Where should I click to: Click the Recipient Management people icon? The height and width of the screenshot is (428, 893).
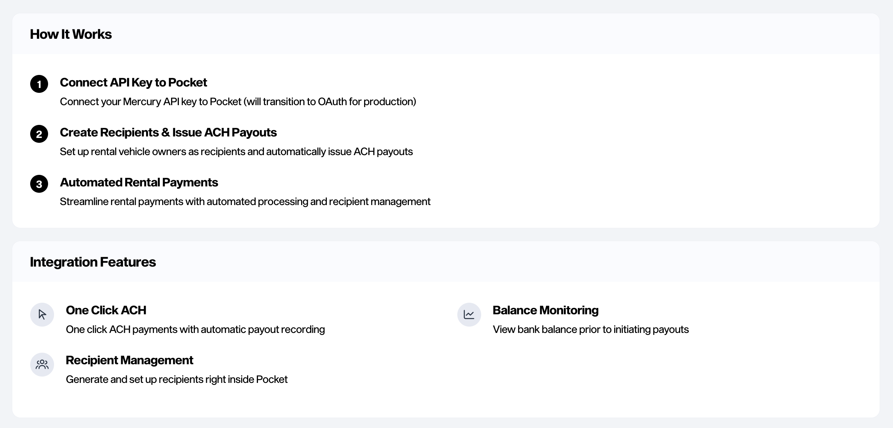(x=42, y=365)
